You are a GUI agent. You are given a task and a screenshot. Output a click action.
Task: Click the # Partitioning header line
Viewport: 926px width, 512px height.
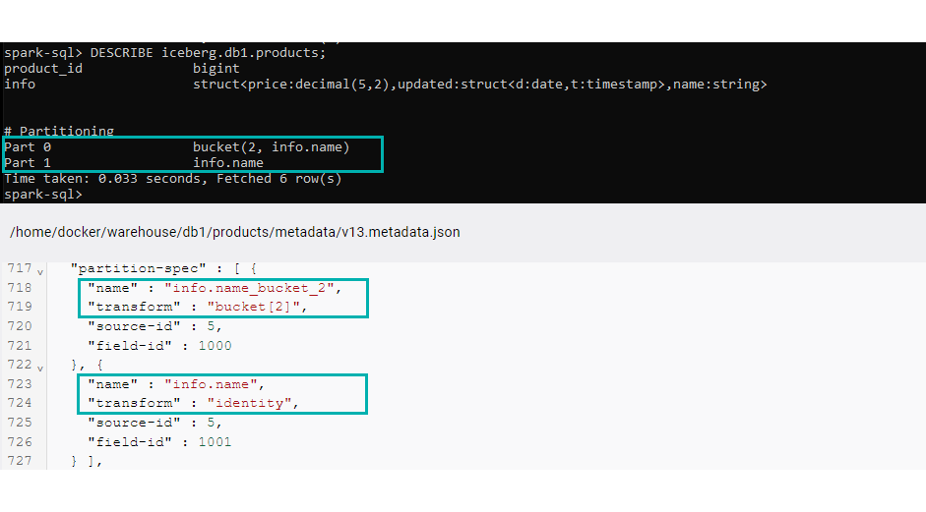59,131
